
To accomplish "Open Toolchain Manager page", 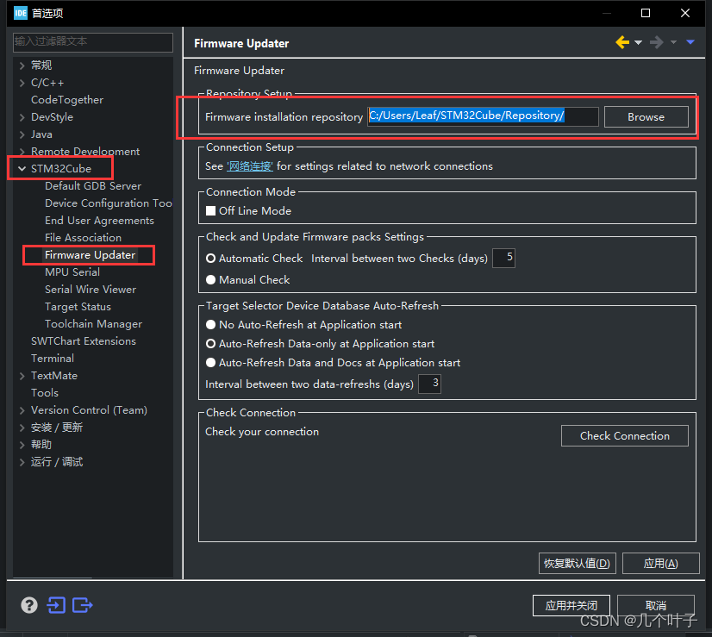I will pos(94,324).
